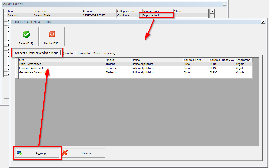Click Listino al pubblico in the Germania row
Image resolution: width=269 pixels, height=168 pixels.
tap(157, 72)
